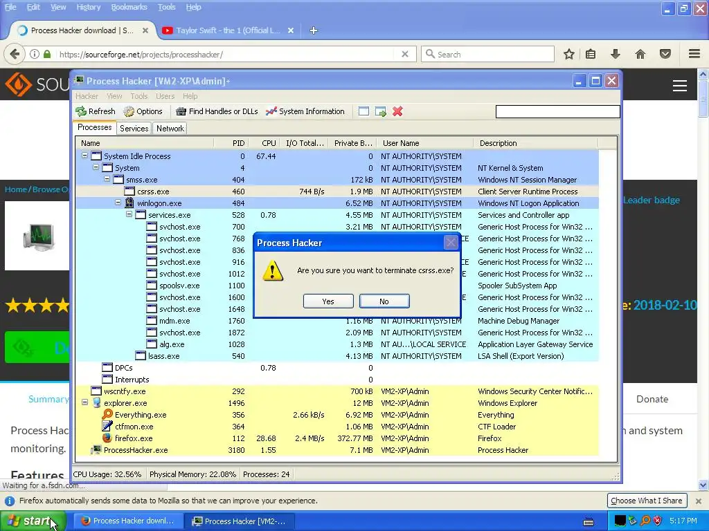Viewport: 709px width, 531px height.
Task: Open Firefox hamburger menu
Action: tap(694, 54)
